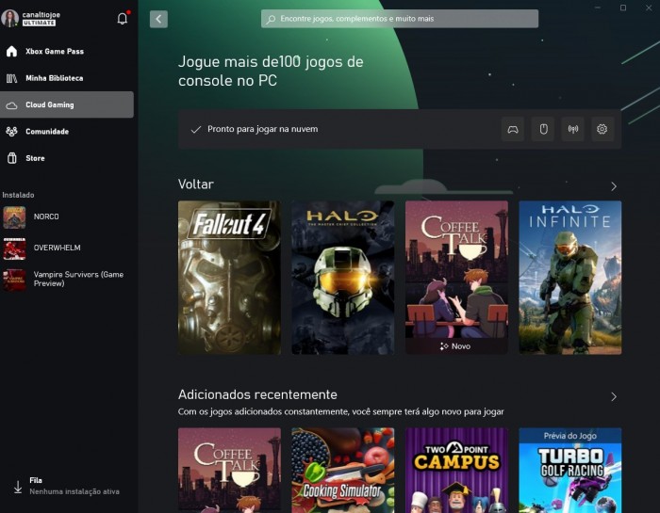Close the Xbox app window

click(x=649, y=8)
